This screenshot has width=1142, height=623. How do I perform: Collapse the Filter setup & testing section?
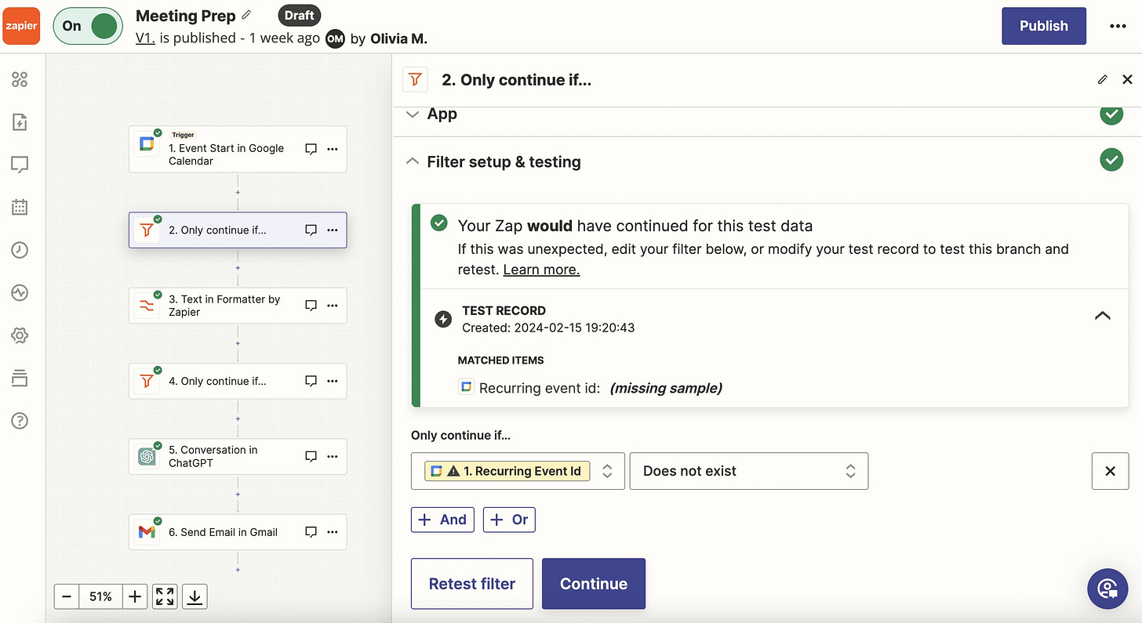(412, 161)
